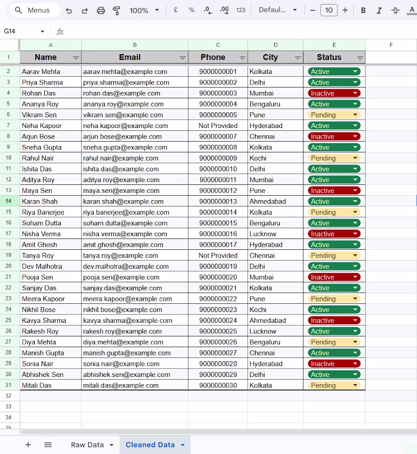Click the email sonia.nair@example.com
Screen dimensions: 417x454
[135, 364]
